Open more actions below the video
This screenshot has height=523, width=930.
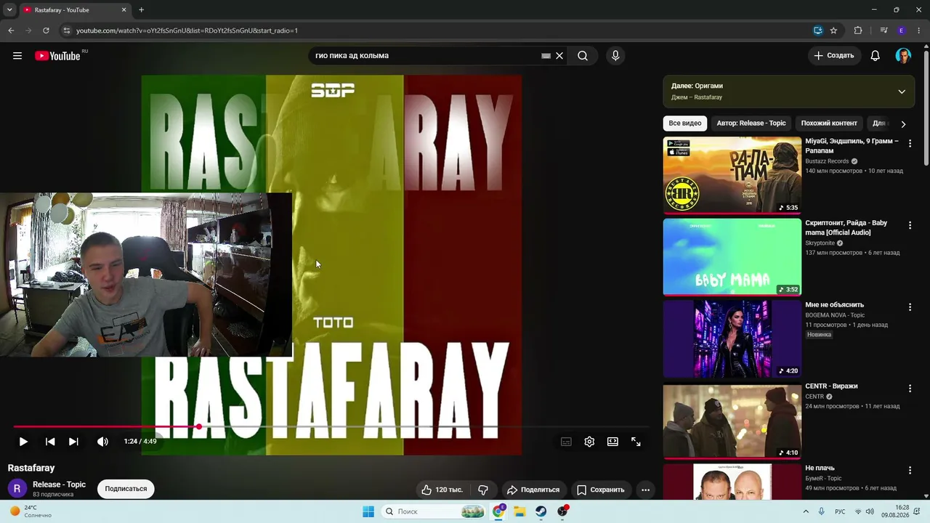(x=645, y=490)
